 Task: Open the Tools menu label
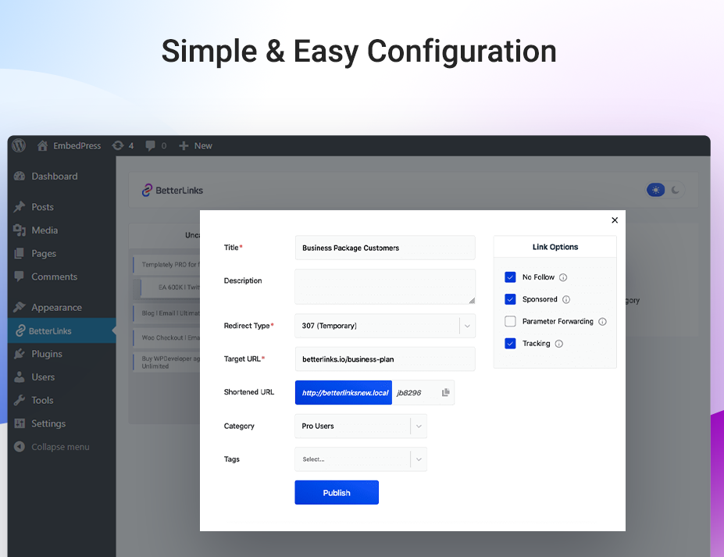click(x=42, y=401)
